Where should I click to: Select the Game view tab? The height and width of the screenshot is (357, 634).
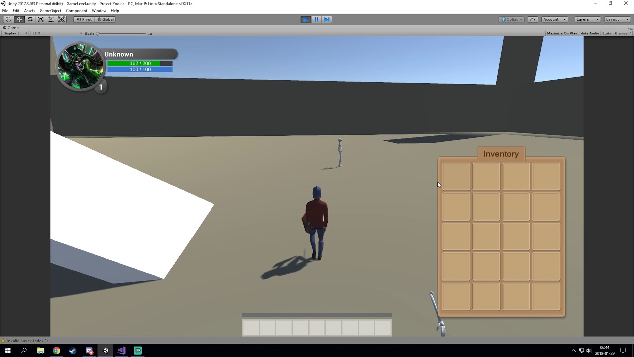11,28
